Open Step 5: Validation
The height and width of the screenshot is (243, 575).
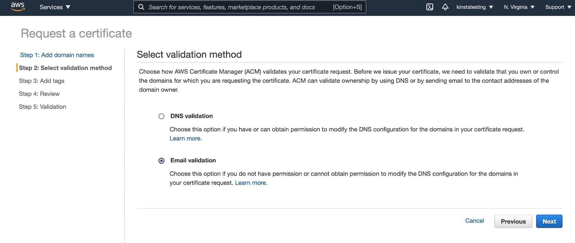click(42, 106)
